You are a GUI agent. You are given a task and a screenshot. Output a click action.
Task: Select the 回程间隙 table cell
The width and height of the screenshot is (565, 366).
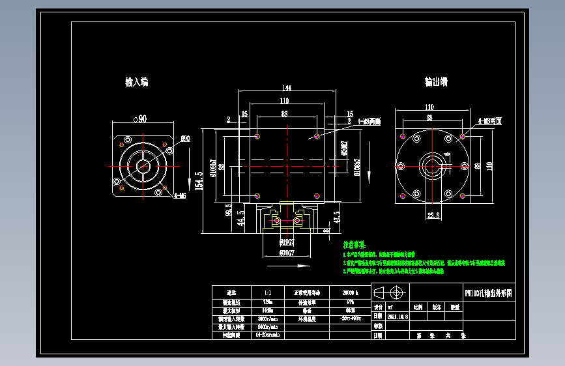click(231, 335)
